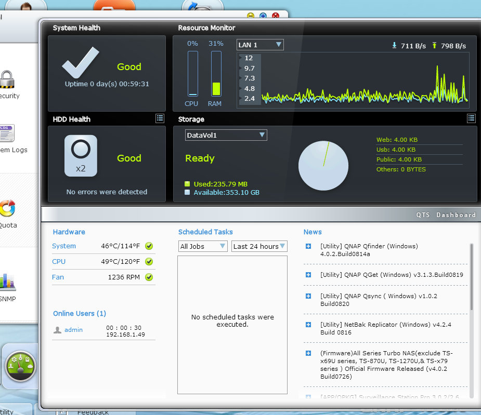Screen dimensions: 481x415
Task: Click the Available:353.10 GB label
Action: (226, 193)
